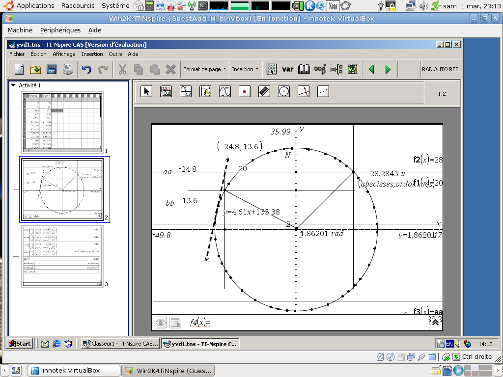Open the Raccourcis panel menu

pyautogui.click(x=78, y=5)
